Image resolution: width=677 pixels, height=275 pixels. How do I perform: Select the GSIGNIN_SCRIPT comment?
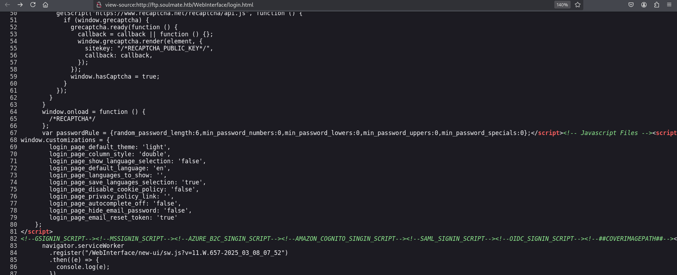coord(58,239)
